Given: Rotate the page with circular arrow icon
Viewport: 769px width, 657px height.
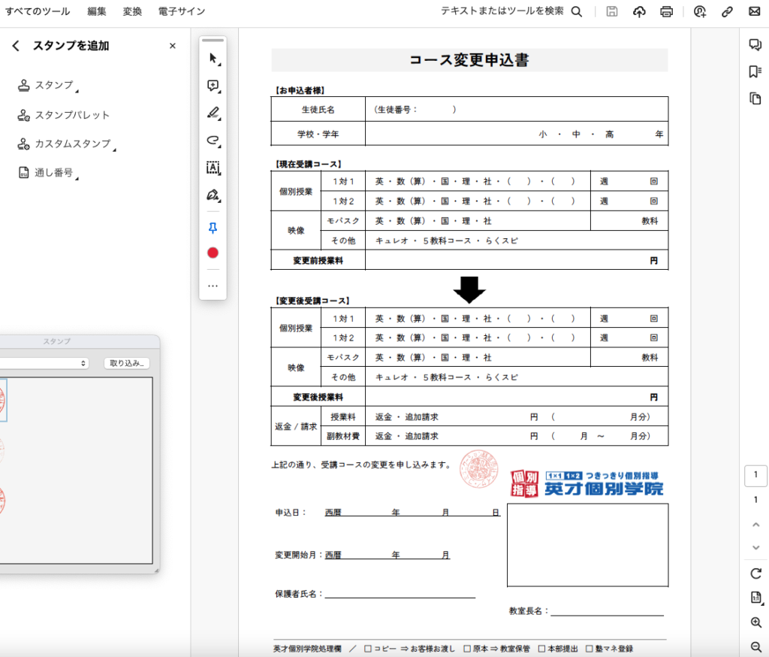Looking at the screenshot, I should (x=755, y=574).
